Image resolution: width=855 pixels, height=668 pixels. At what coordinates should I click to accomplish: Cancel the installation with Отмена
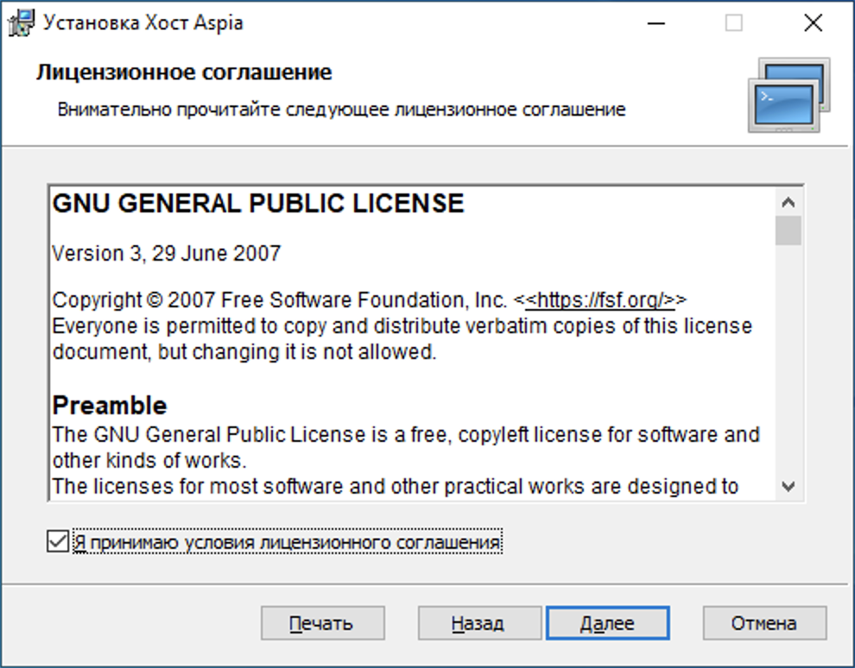pyautogui.click(x=763, y=623)
